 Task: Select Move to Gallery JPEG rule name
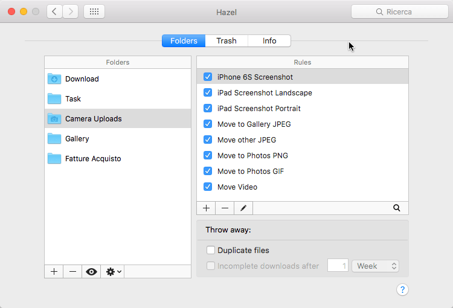254,124
